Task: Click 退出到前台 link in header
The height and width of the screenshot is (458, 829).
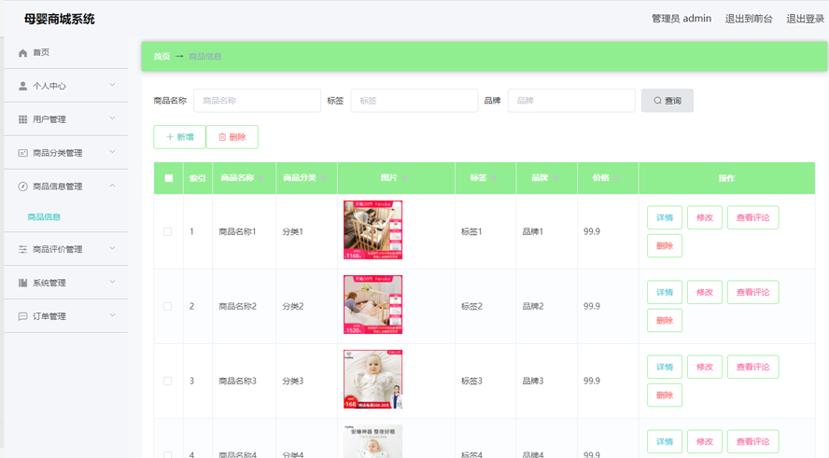Action: pyautogui.click(x=749, y=19)
